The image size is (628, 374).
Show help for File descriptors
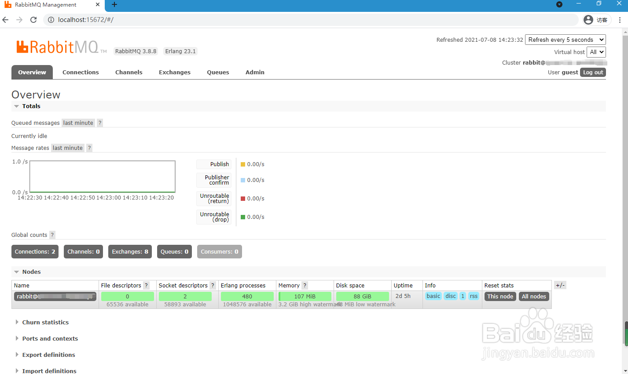(147, 286)
